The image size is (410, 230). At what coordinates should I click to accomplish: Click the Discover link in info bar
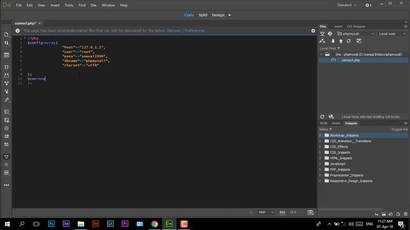pyautogui.click(x=174, y=31)
